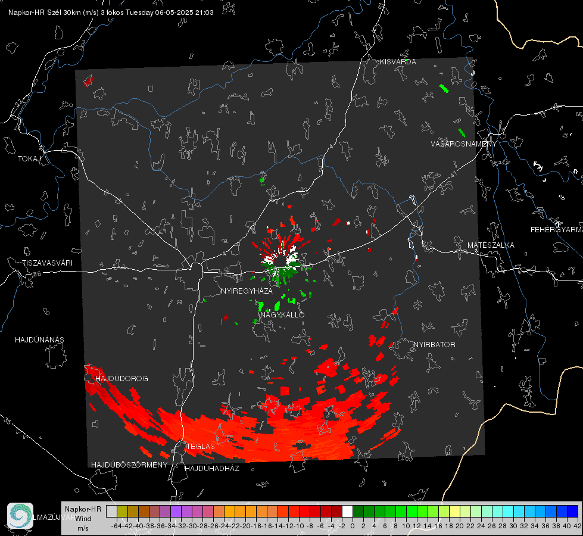Click the '42' value at scale end
The width and height of the screenshot is (583, 536).
(578, 526)
